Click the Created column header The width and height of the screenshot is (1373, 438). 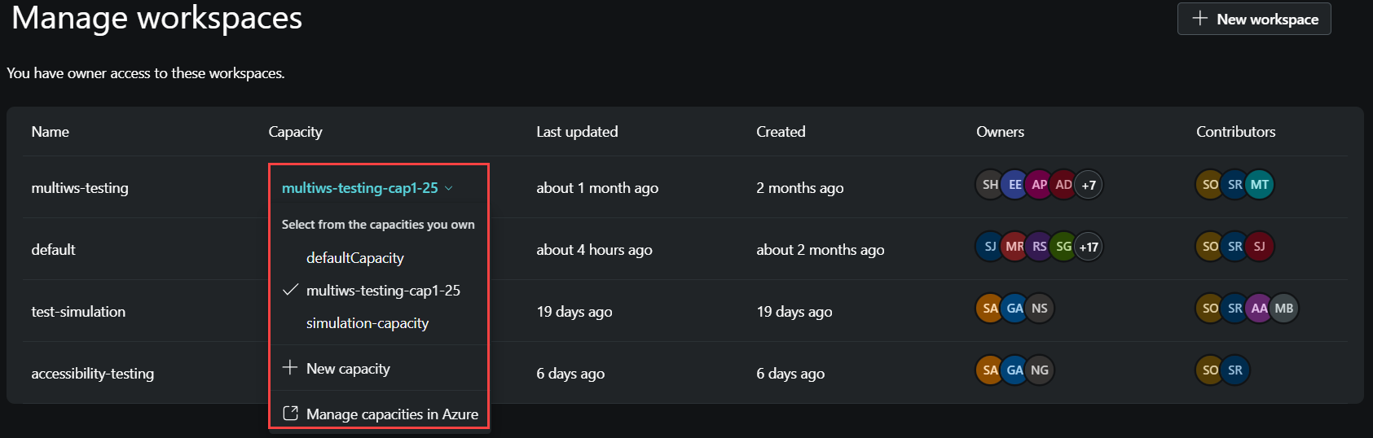(x=781, y=132)
